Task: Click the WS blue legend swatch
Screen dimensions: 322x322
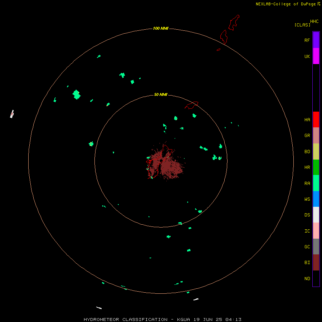Action: [316, 199]
